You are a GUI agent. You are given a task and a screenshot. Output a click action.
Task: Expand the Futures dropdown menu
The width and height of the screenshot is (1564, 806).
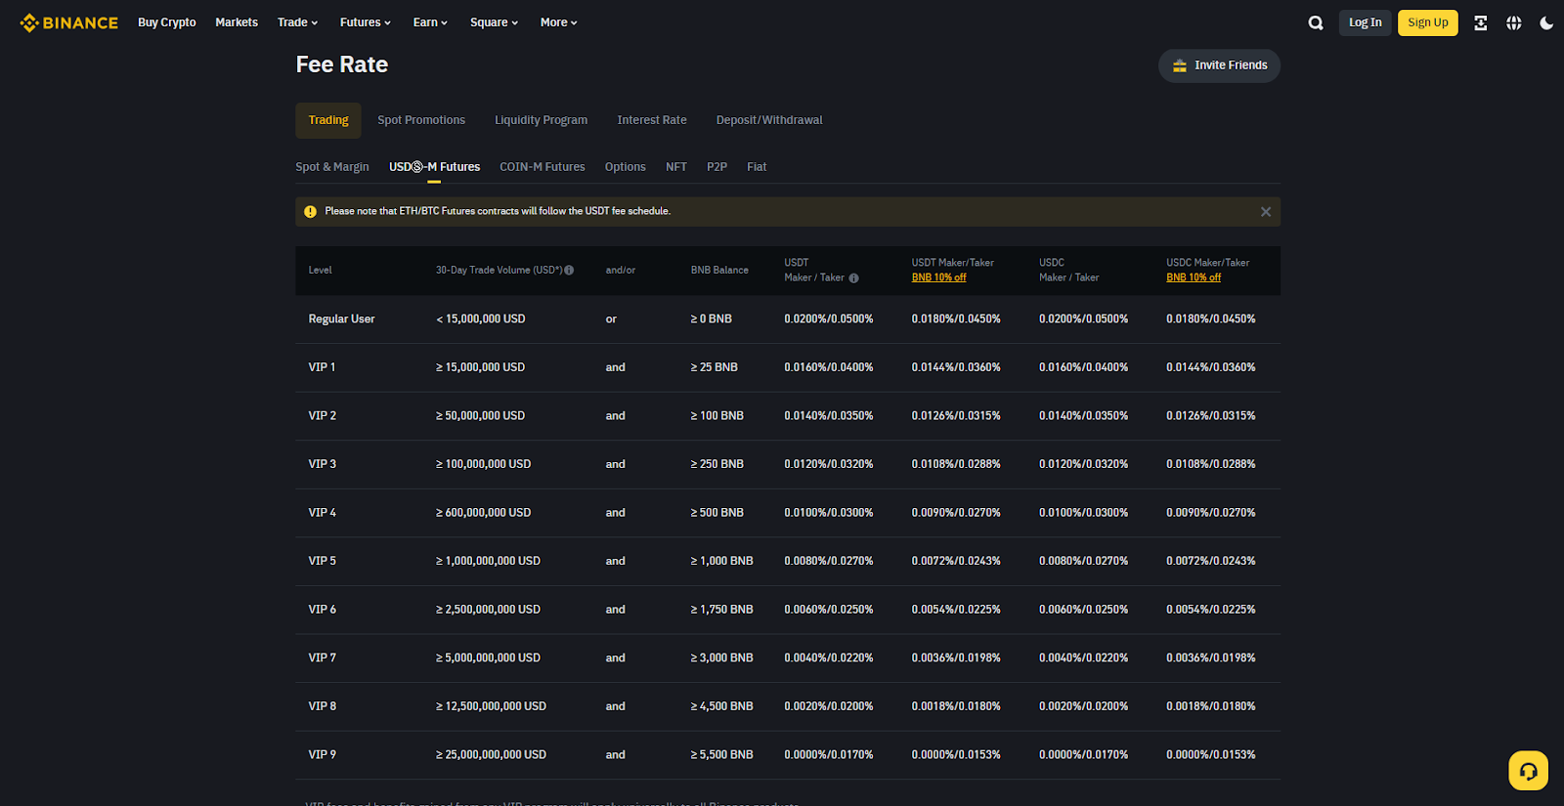pyautogui.click(x=366, y=22)
